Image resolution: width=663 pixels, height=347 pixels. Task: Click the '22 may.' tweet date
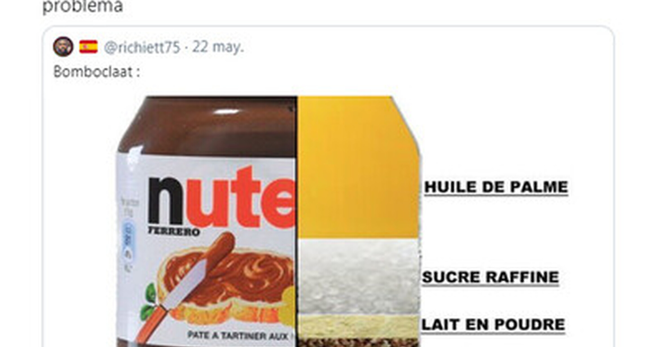(218, 47)
